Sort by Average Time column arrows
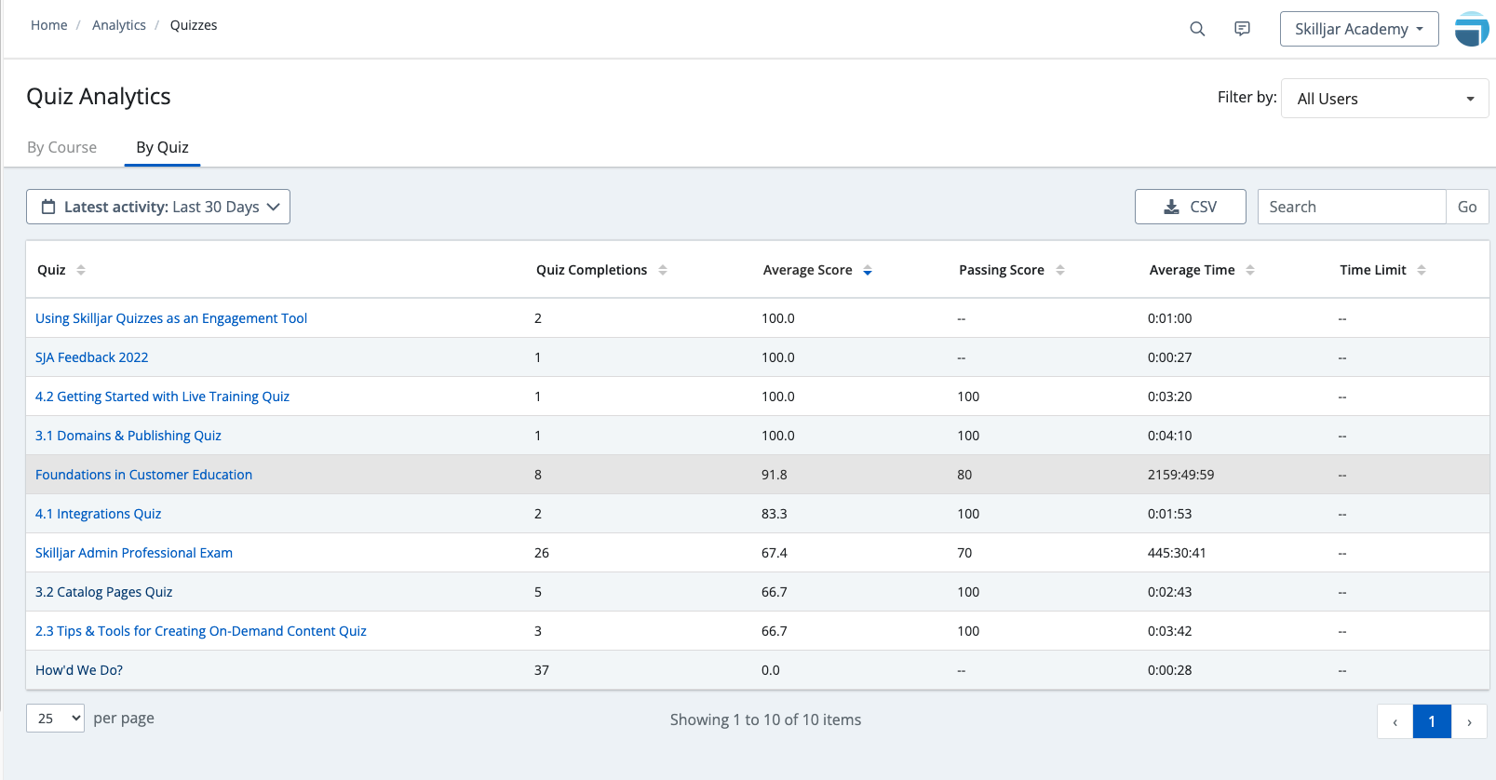The height and width of the screenshot is (780, 1496). tap(1250, 270)
